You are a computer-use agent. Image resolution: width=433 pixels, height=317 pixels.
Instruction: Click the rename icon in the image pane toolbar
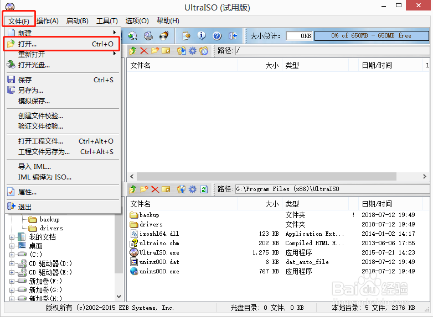[166, 51]
